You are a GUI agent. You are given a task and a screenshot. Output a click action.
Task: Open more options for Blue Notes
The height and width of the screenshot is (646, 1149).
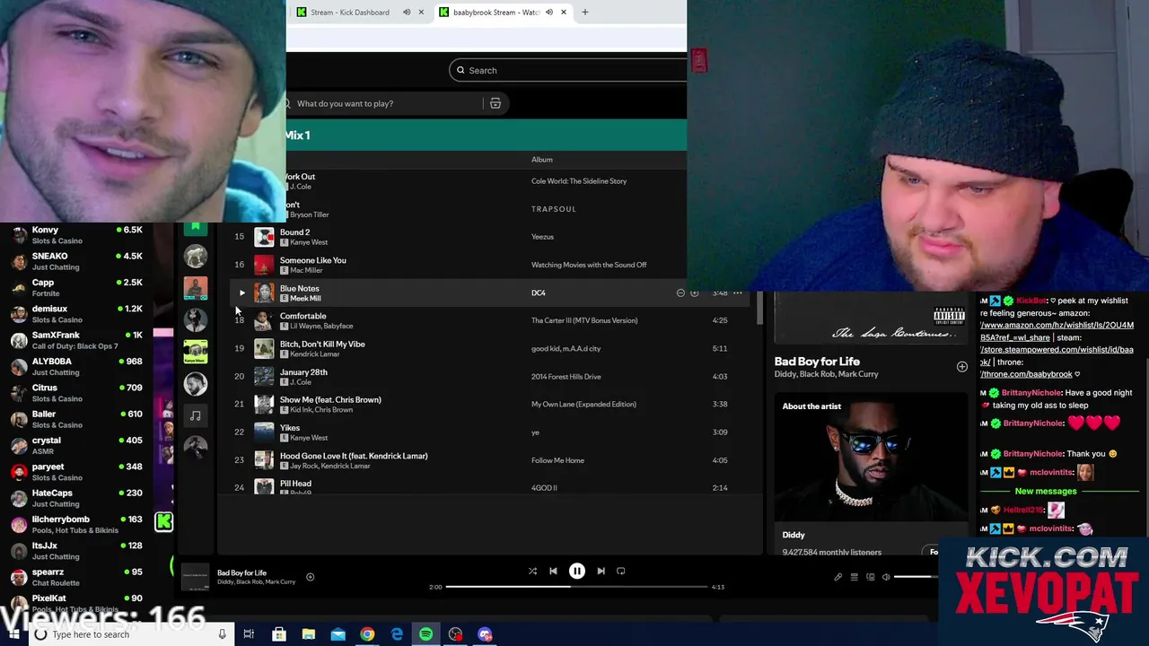tap(738, 292)
